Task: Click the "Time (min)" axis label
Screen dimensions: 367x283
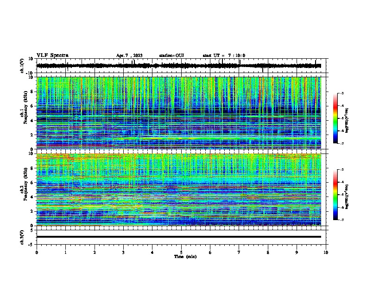Action: click(x=185, y=257)
